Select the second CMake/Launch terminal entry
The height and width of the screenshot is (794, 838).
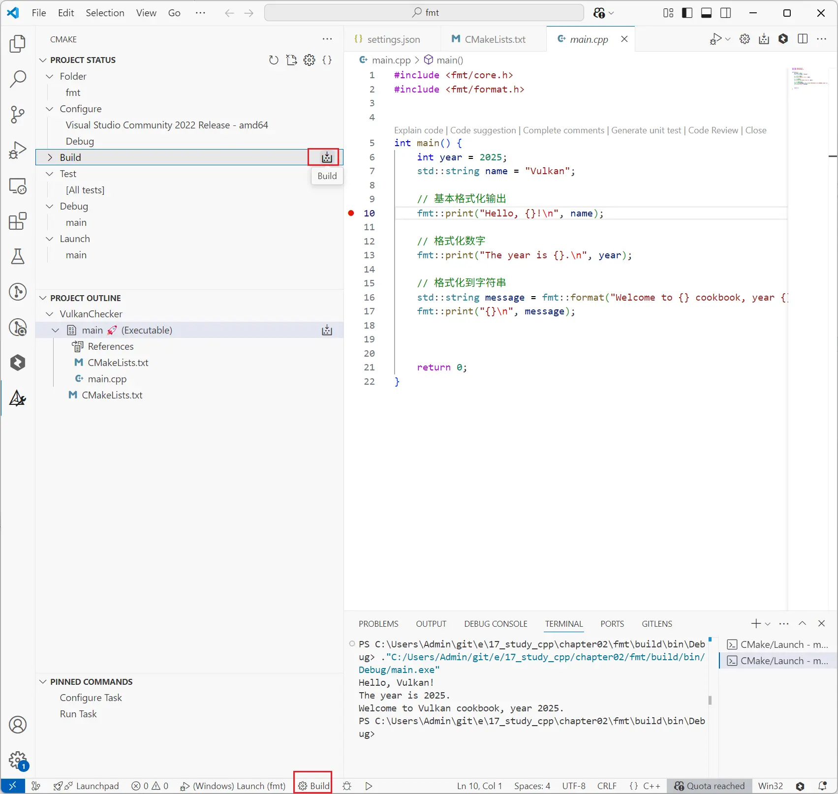pyautogui.click(x=777, y=661)
